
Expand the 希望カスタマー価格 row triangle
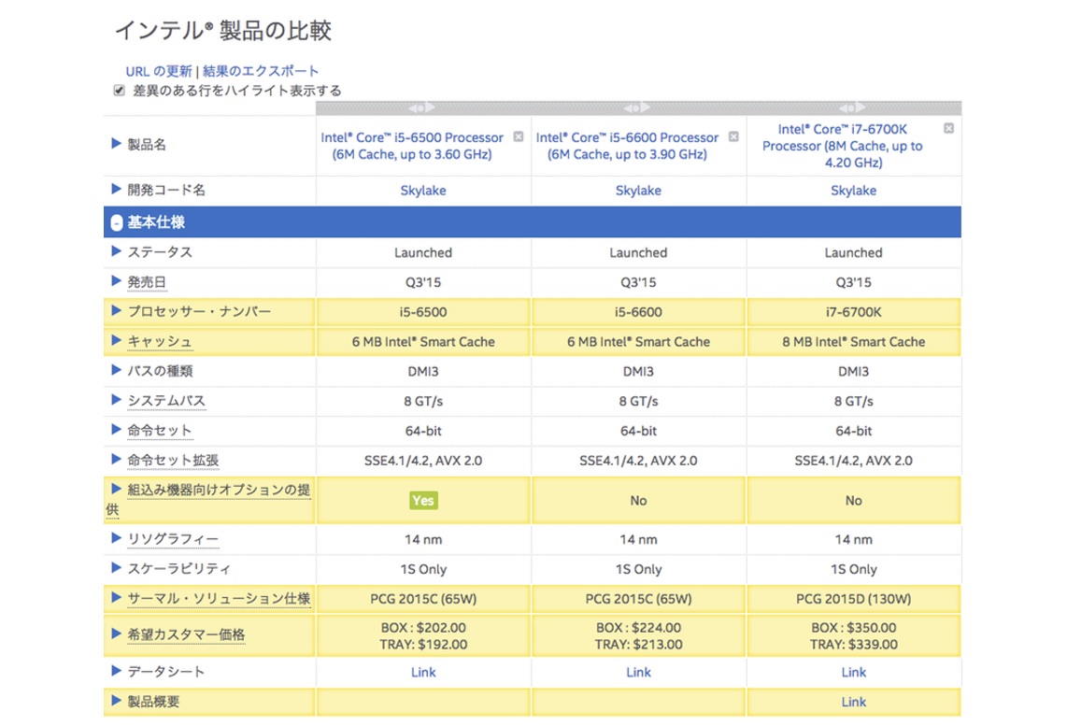coord(117,633)
